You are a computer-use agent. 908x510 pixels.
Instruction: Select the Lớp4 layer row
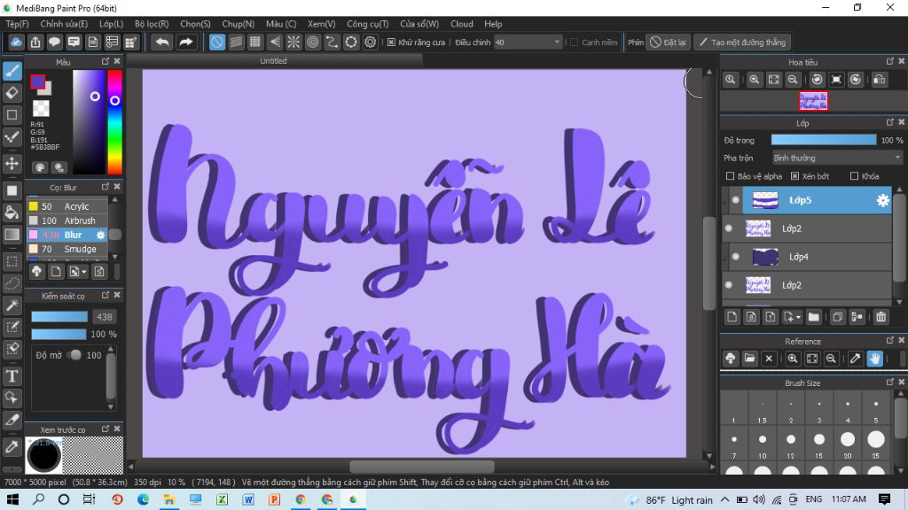(807, 257)
